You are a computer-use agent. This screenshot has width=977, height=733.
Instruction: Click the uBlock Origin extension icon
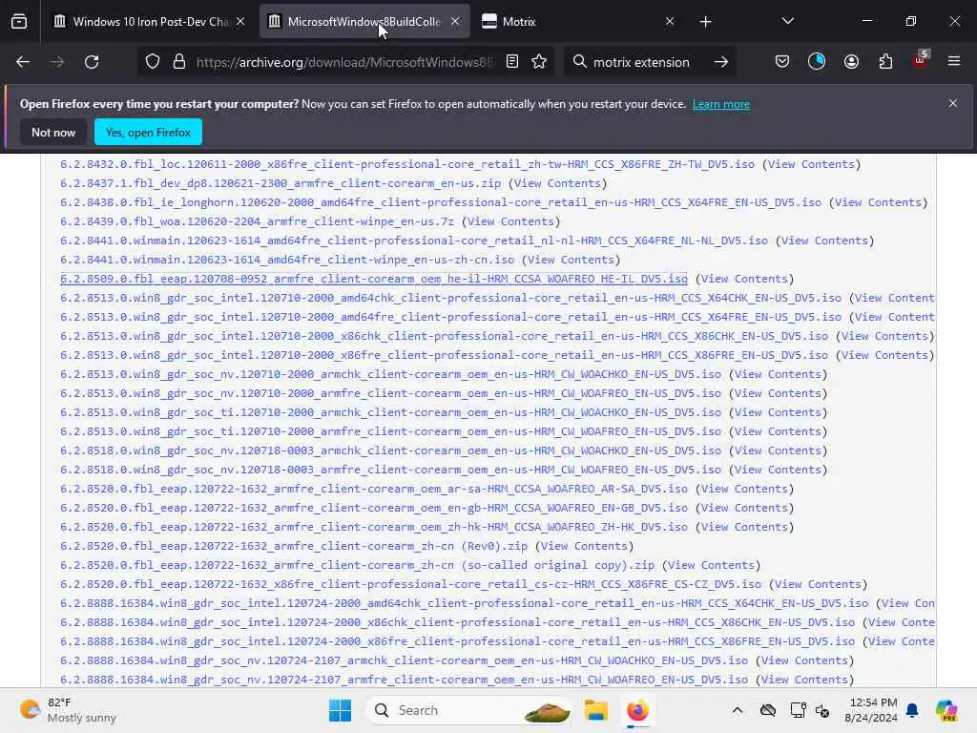coord(921,60)
